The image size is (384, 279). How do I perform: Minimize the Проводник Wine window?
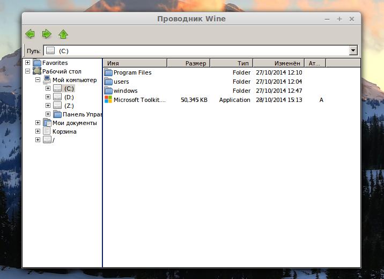coord(327,19)
